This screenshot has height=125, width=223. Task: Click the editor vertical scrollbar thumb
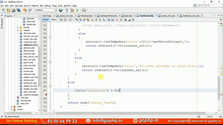tap(219, 88)
